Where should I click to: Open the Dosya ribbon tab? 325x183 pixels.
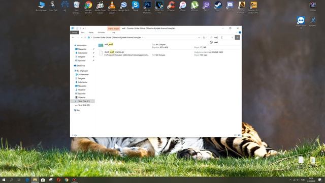tap(75, 33)
